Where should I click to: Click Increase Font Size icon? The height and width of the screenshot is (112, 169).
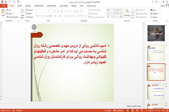click(55, 11)
